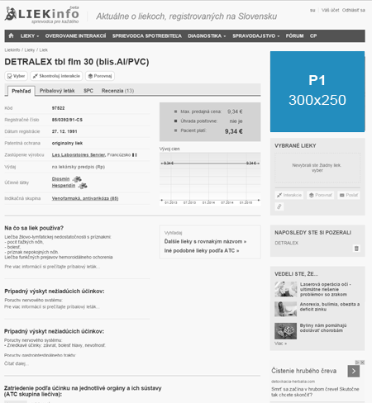
Task: Click the laser eye surgery article thumbnail
Action: coord(285,289)
